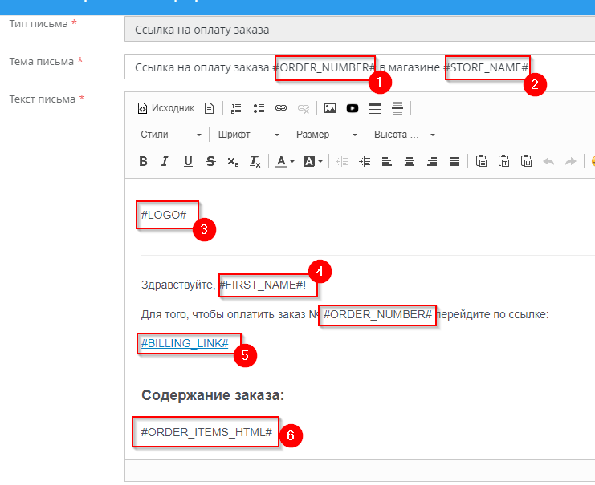The width and height of the screenshot is (595, 485).
Task: Click the embed YouTube video icon
Action: pyautogui.click(x=353, y=108)
